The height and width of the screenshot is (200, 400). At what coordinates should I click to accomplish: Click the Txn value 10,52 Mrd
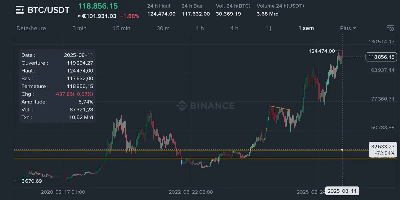81,117
